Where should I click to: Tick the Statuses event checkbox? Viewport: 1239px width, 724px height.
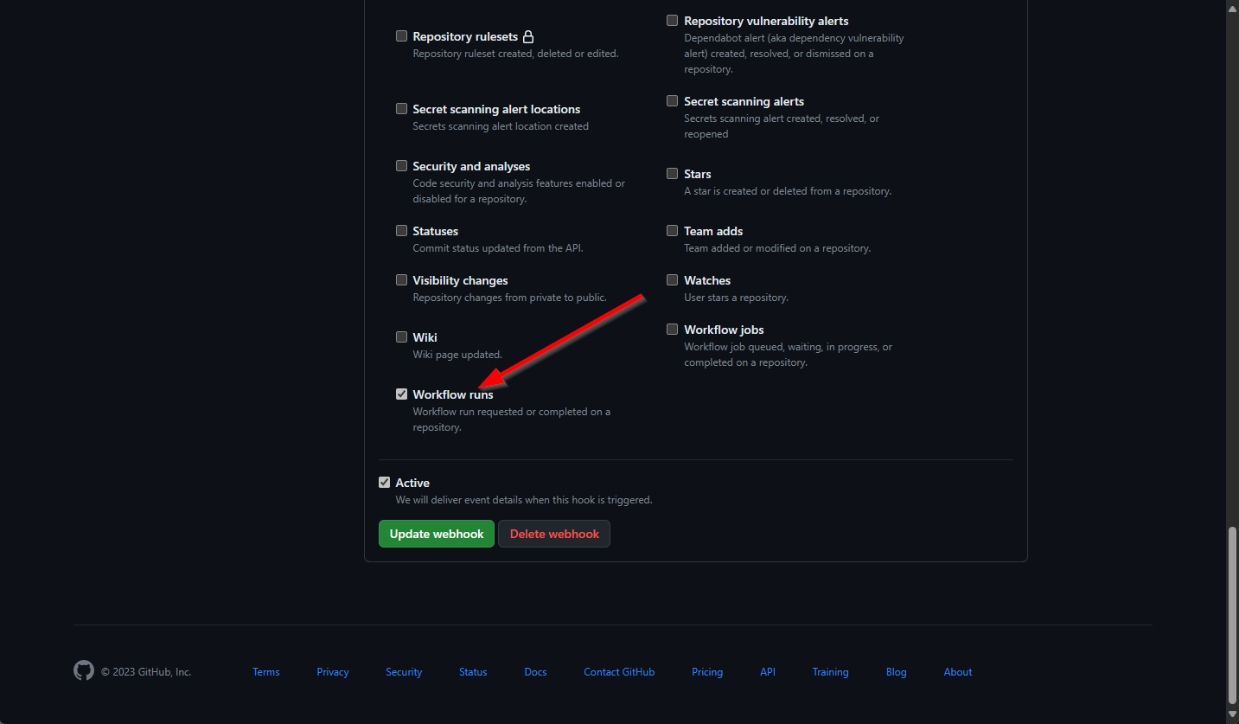tap(401, 231)
